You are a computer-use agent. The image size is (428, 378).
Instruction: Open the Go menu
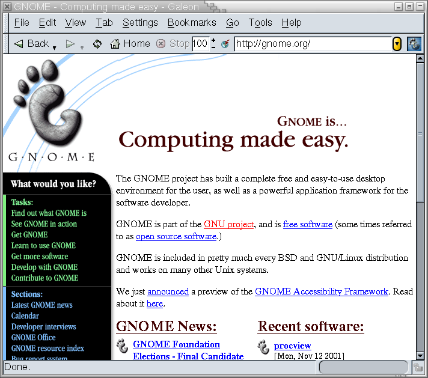click(232, 23)
